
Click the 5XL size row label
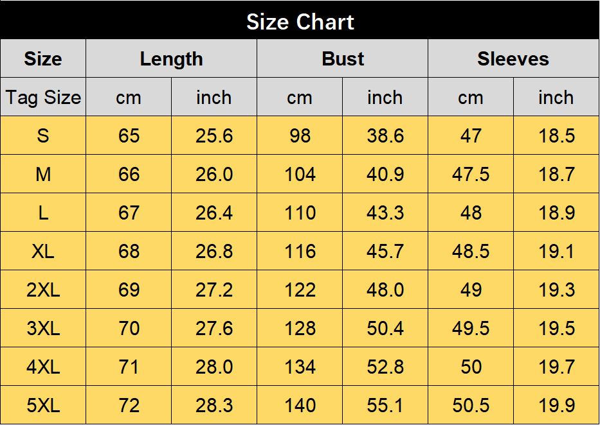[43, 405]
